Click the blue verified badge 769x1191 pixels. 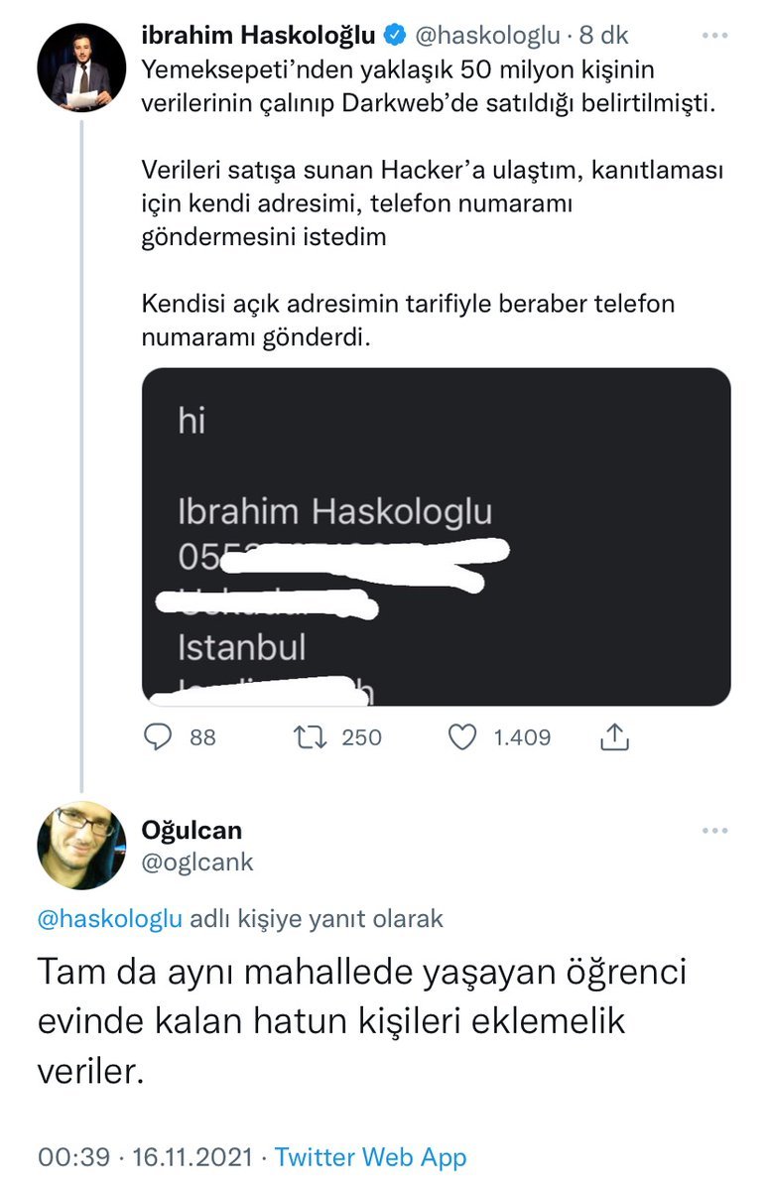pos(394,37)
